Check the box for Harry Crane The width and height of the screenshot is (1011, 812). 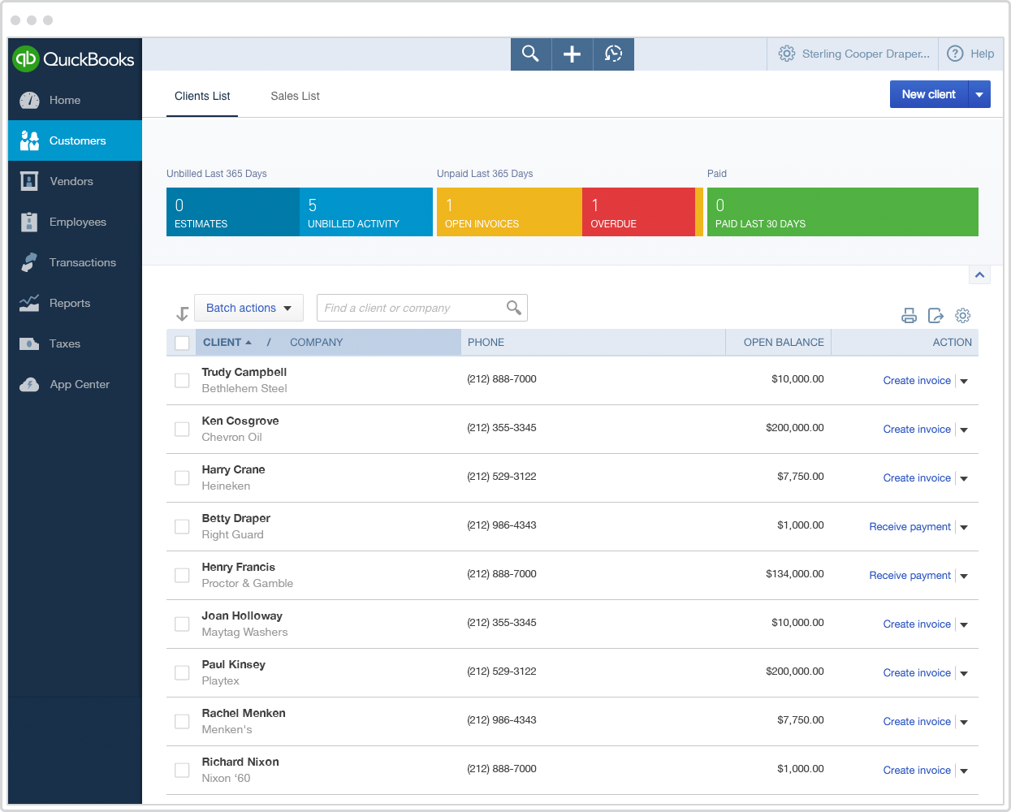click(182, 477)
